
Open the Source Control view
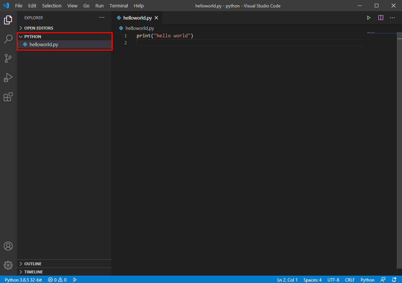(8, 58)
